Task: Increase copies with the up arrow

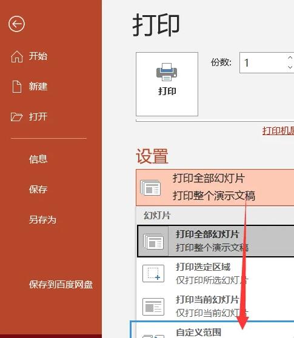Action: (x=290, y=58)
